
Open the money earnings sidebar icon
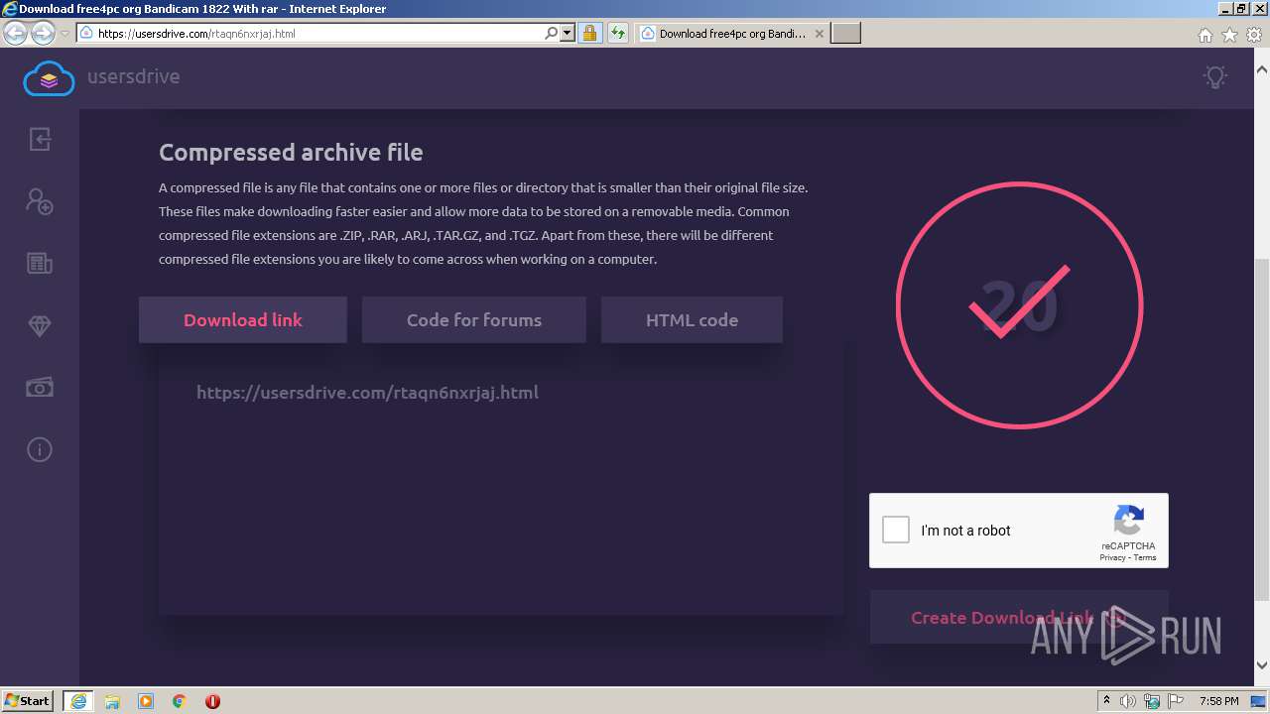(x=40, y=388)
